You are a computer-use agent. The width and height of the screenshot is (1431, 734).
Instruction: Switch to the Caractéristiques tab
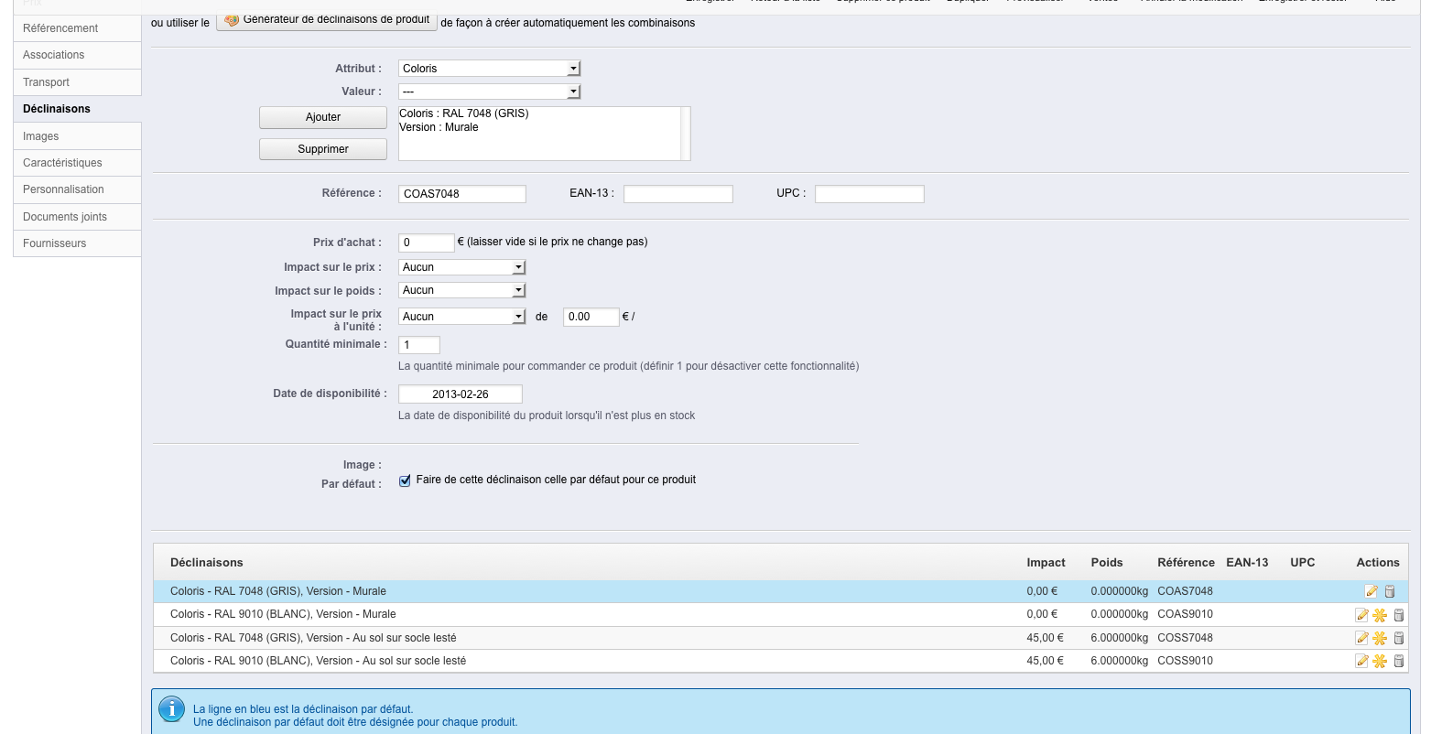(x=77, y=163)
